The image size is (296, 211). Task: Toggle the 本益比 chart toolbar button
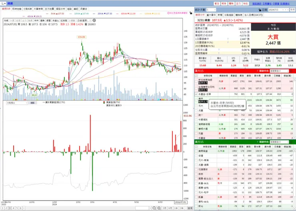coord(55,20)
